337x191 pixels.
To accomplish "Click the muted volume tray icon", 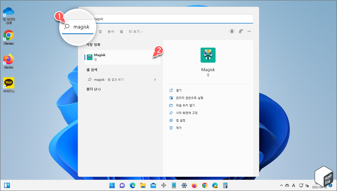I will coord(307,185).
